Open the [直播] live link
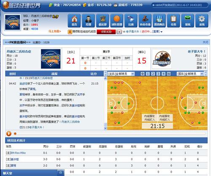 click(156, 32)
